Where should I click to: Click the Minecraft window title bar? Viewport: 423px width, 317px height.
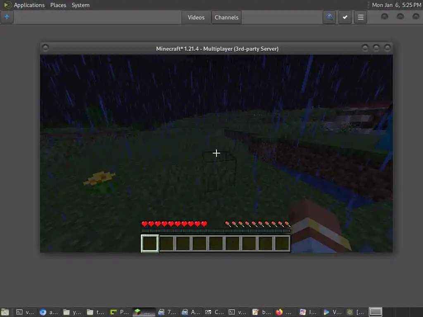[x=217, y=49]
